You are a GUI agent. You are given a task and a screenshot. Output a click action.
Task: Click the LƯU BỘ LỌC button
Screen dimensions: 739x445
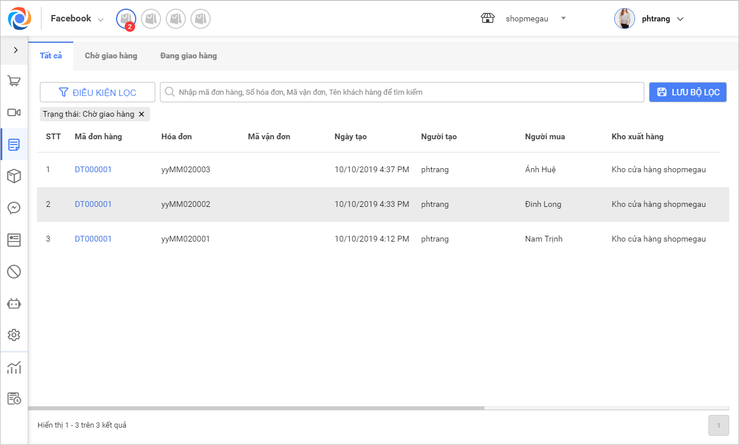(x=688, y=92)
